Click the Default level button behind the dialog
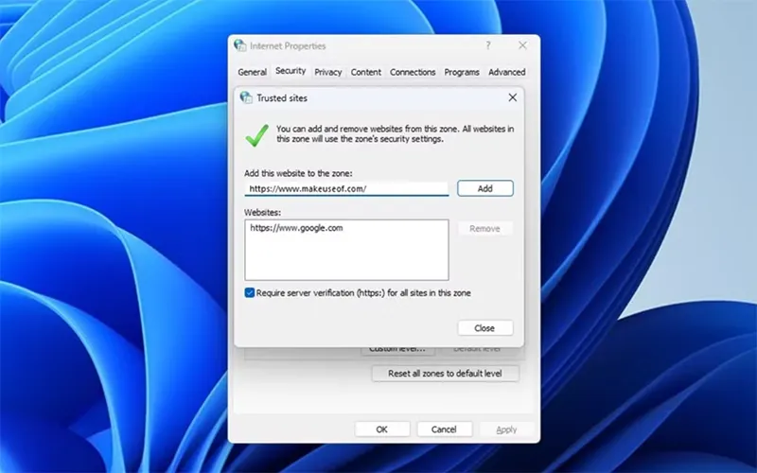Screen dimensions: 757x473 477,350
